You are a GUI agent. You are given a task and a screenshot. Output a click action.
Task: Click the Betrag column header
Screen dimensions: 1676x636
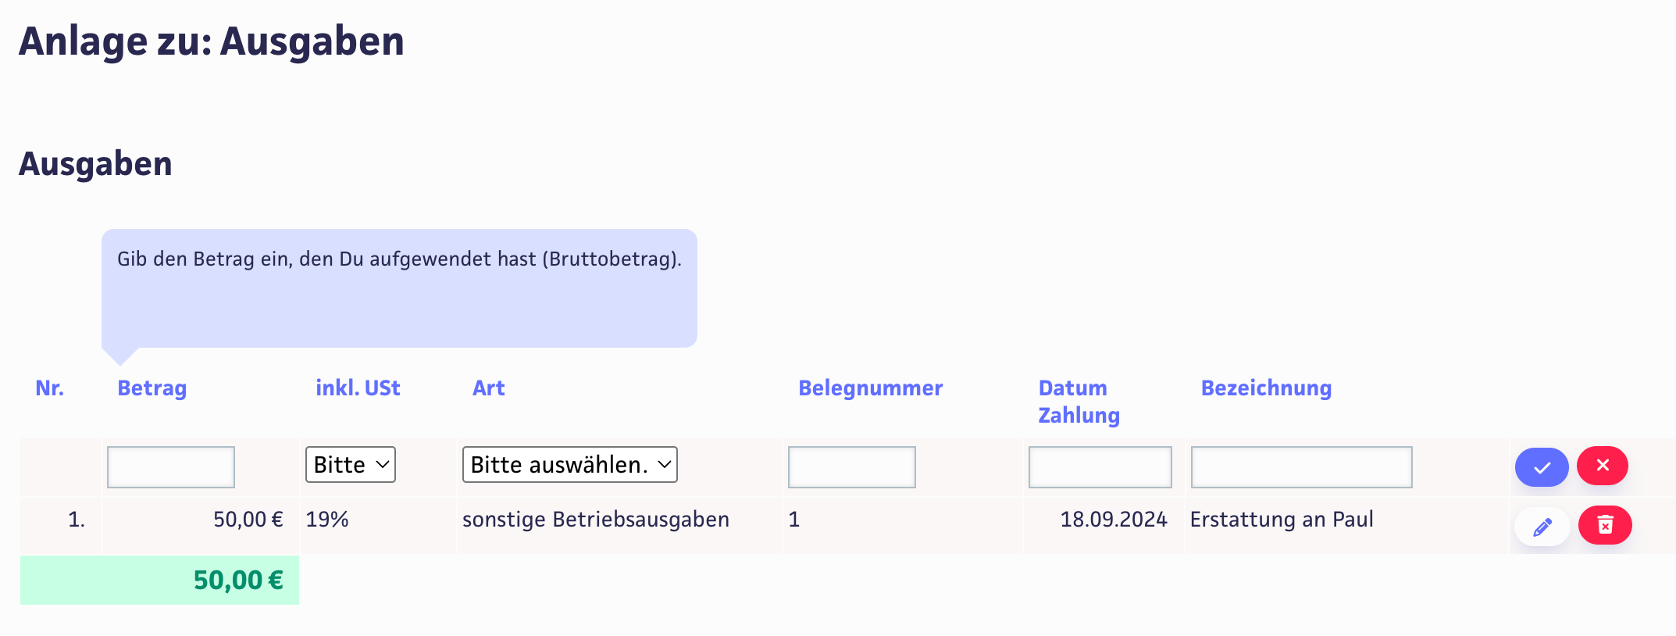[x=152, y=388]
